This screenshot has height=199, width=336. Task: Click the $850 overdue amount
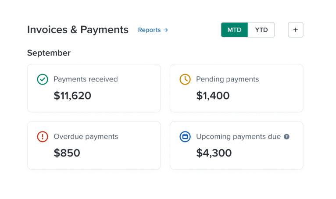[67, 153]
